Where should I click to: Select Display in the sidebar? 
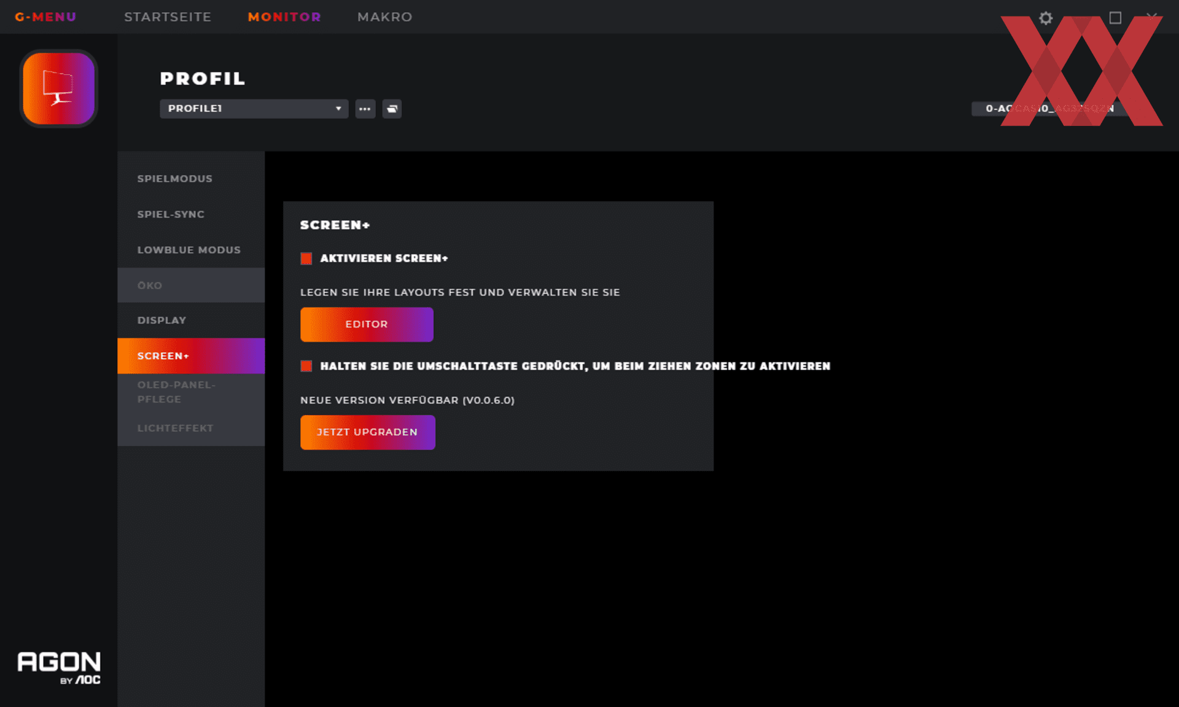(x=161, y=320)
